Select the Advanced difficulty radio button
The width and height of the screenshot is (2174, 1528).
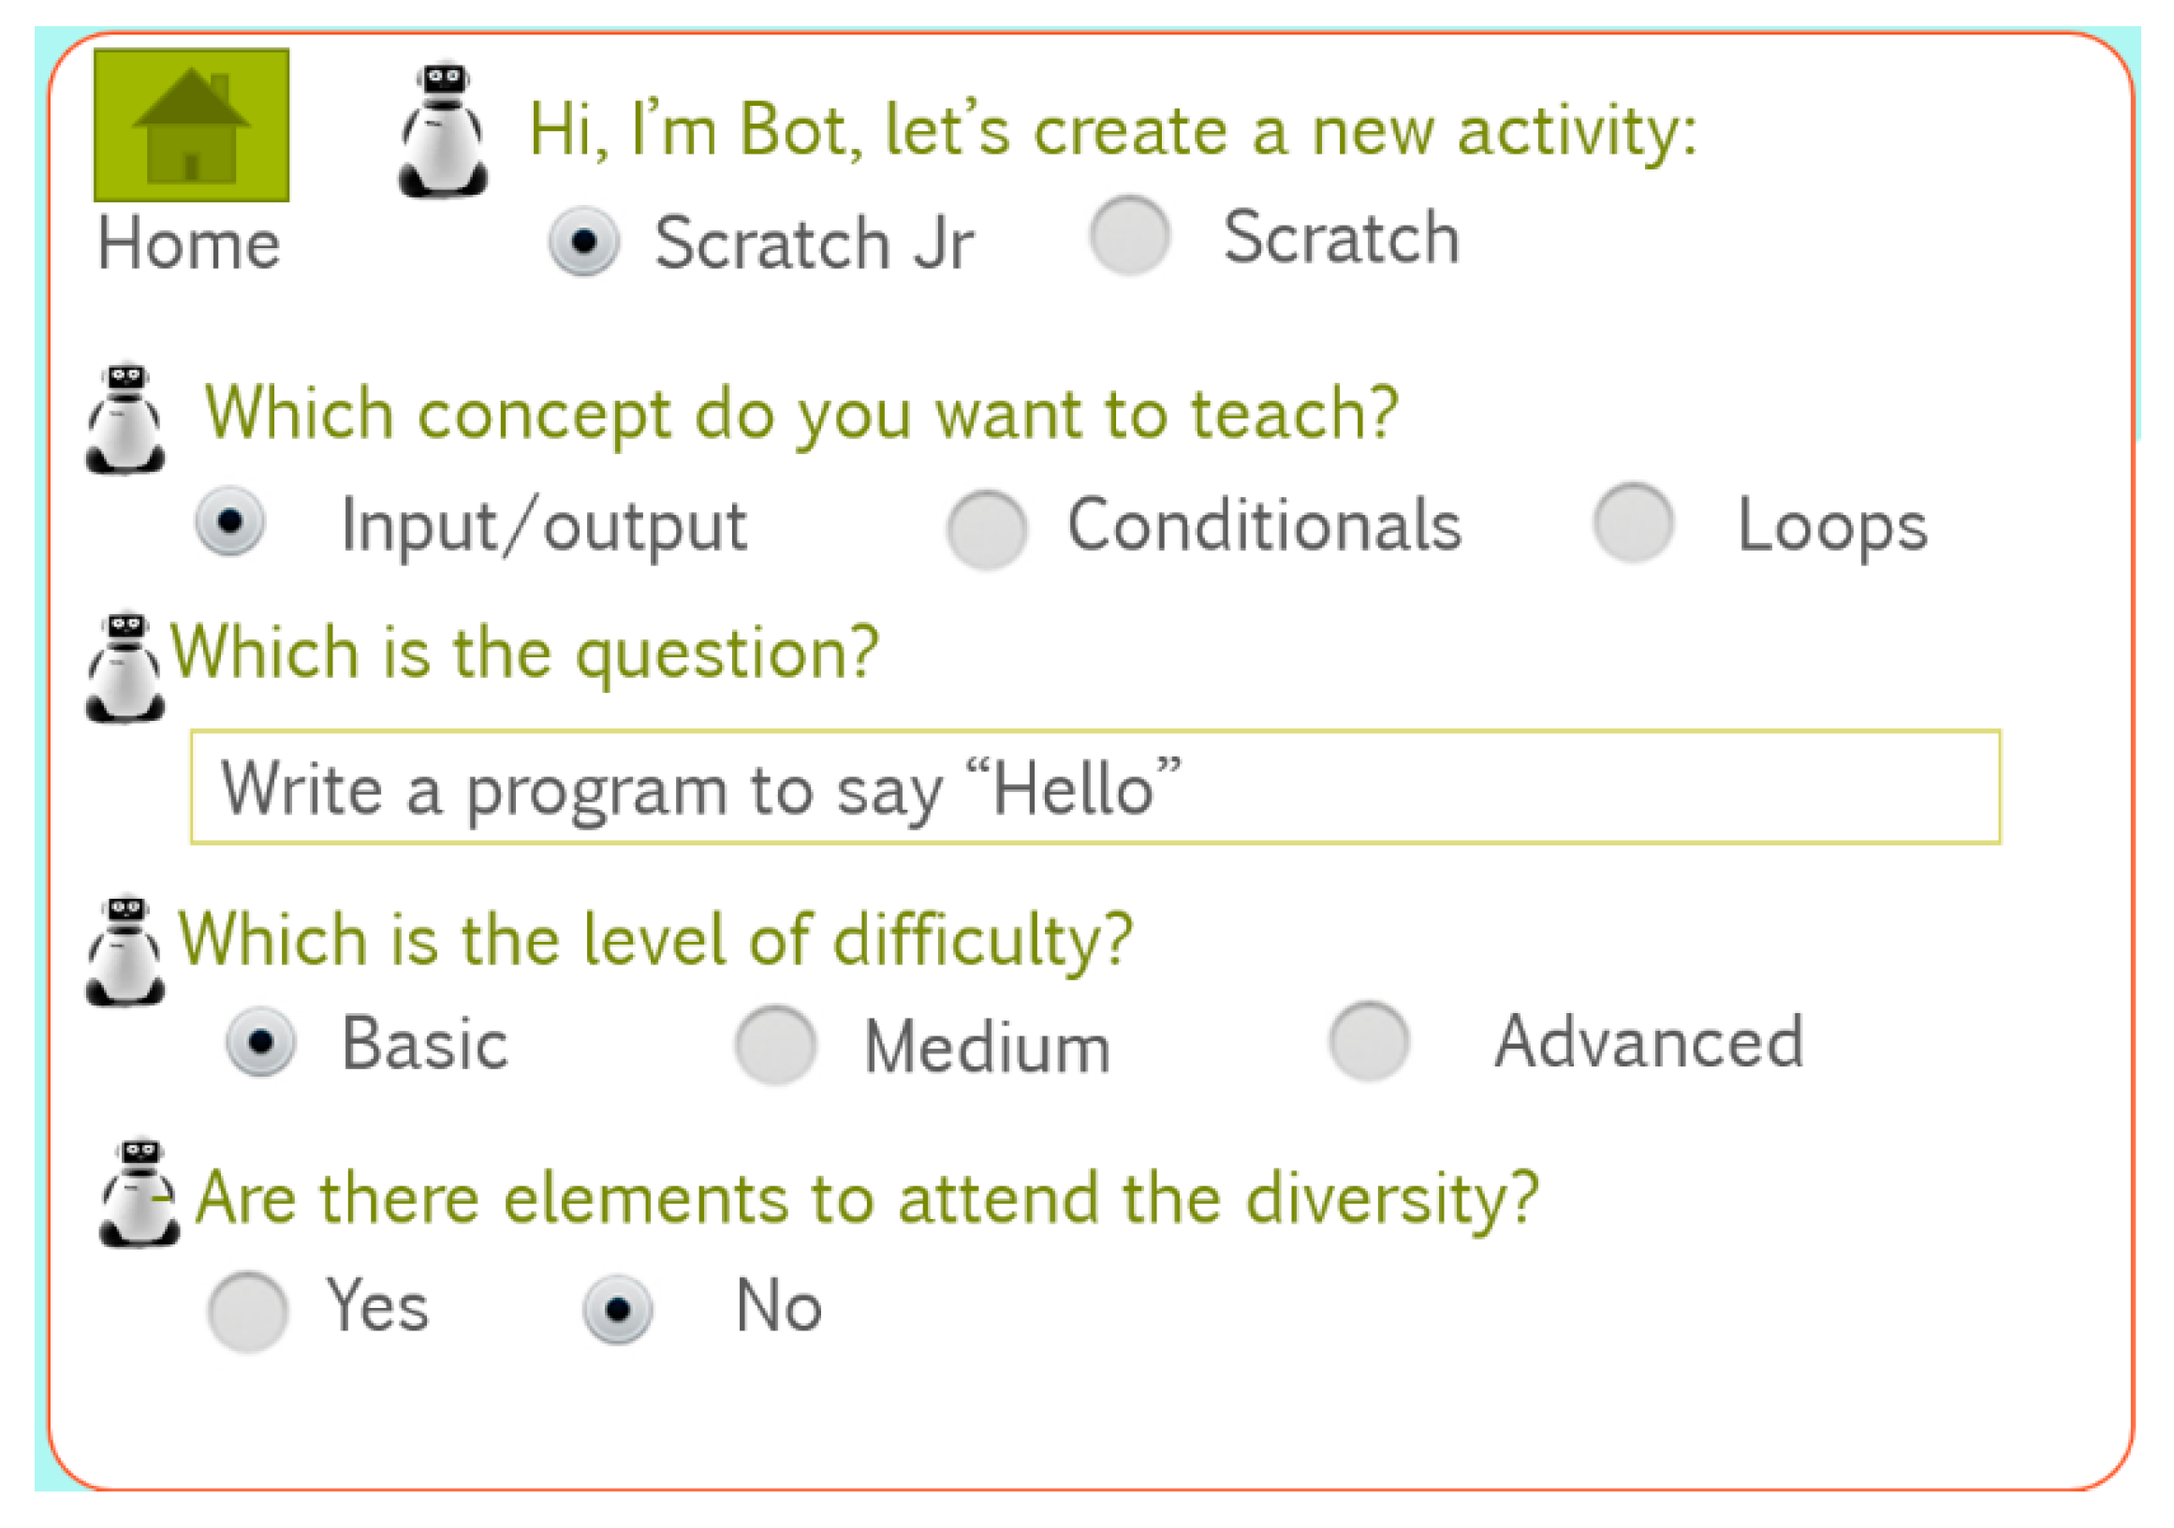[x=1369, y=1041]
